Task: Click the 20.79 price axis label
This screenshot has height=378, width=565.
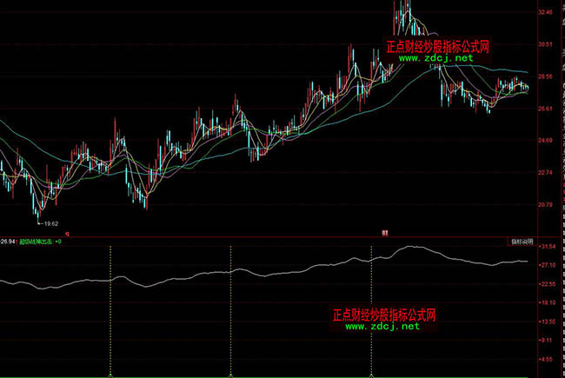Action: [x=546, y=205]
